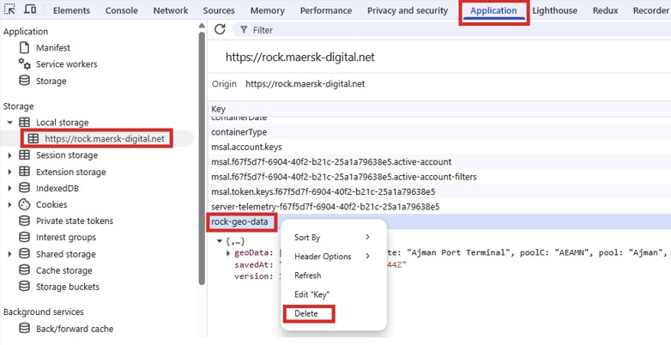
Task: Select the Cookies storage icon
Action: 24,205
